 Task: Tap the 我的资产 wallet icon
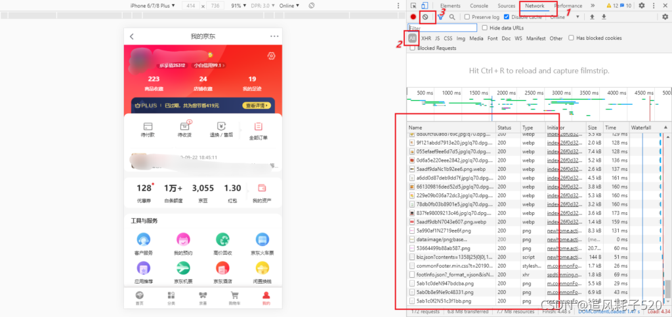point(261,188)
